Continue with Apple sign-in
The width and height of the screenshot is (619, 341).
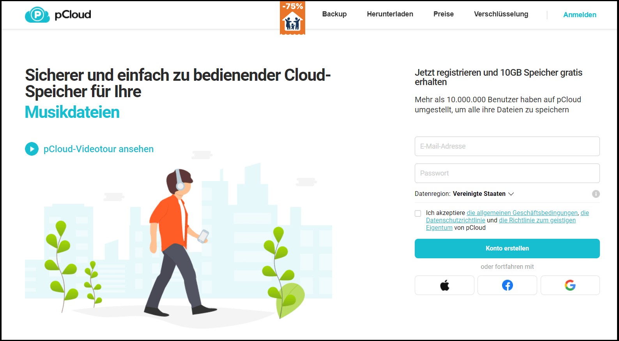(x=444, y=285)
